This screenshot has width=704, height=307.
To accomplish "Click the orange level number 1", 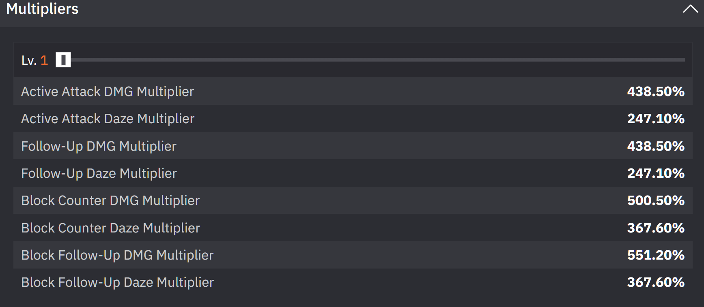I will 44,60.
